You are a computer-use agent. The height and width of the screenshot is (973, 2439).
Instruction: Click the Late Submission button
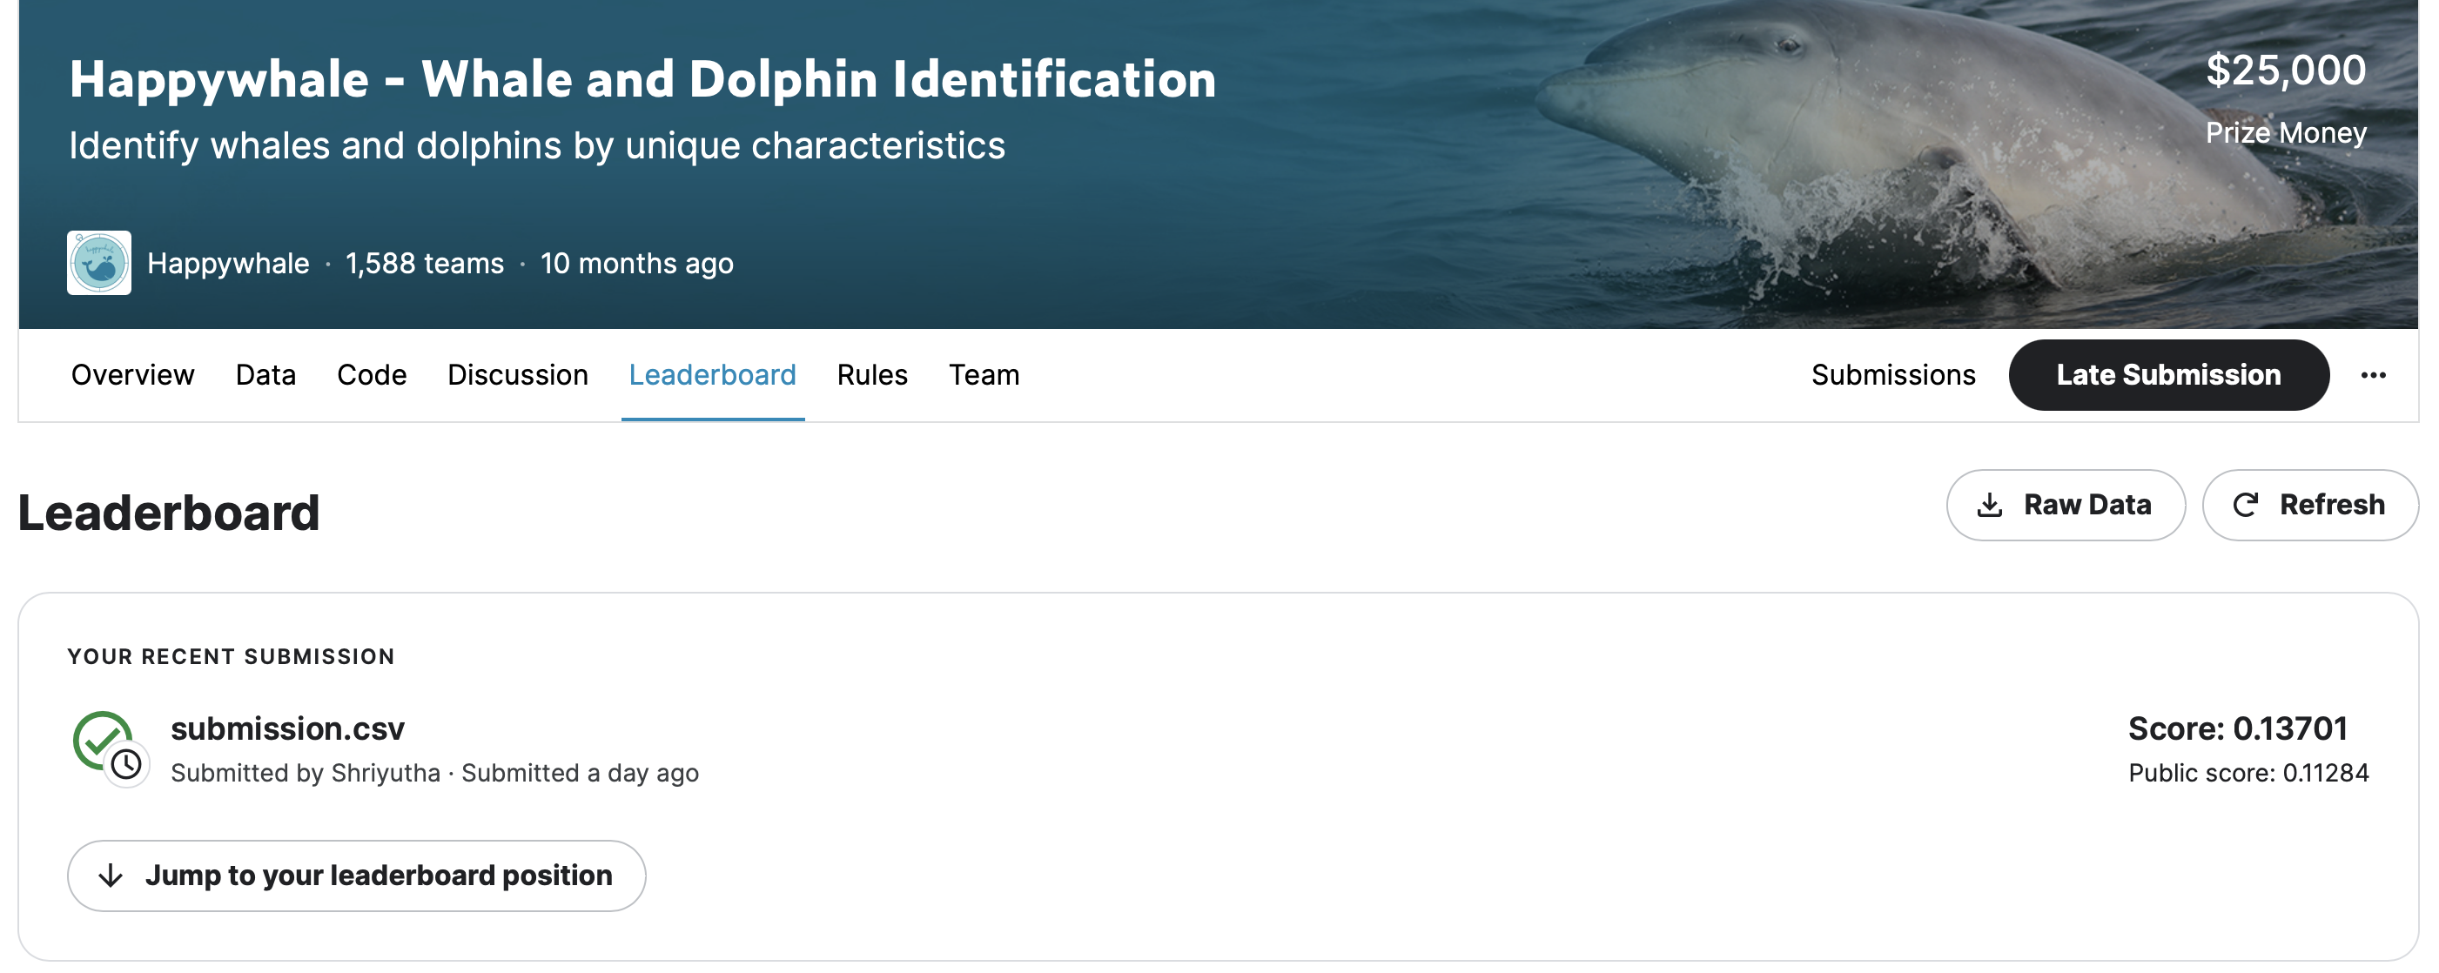2168,375
